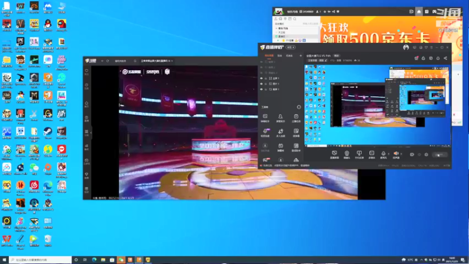469x264 pixels.
Task: Expand first channel tree node in YY
Action: (277, 28)
